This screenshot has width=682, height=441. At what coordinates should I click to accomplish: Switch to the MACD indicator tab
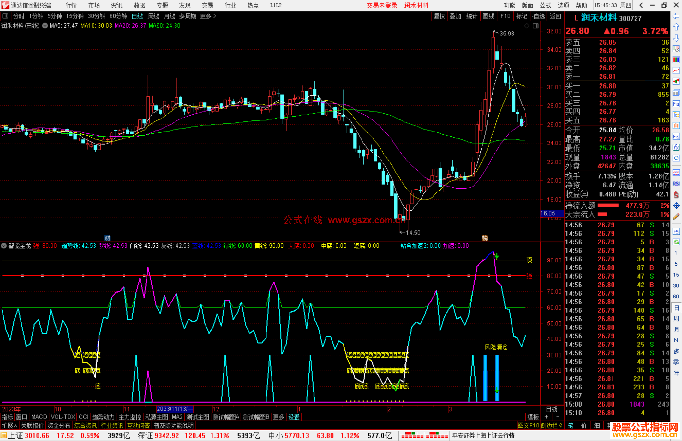click(39, 417)
